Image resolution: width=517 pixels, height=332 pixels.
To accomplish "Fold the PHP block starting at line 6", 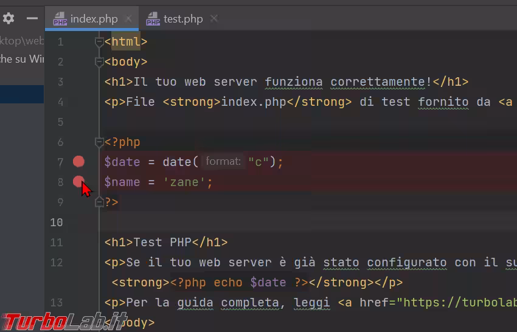I will (x=100, y=142).
